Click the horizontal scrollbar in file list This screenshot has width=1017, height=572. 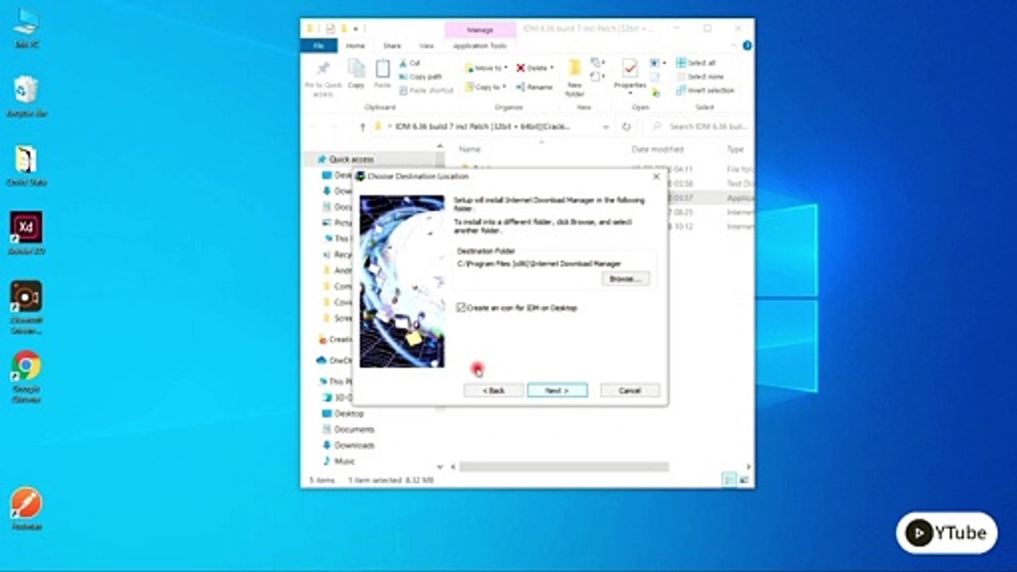tap(563, 466)
